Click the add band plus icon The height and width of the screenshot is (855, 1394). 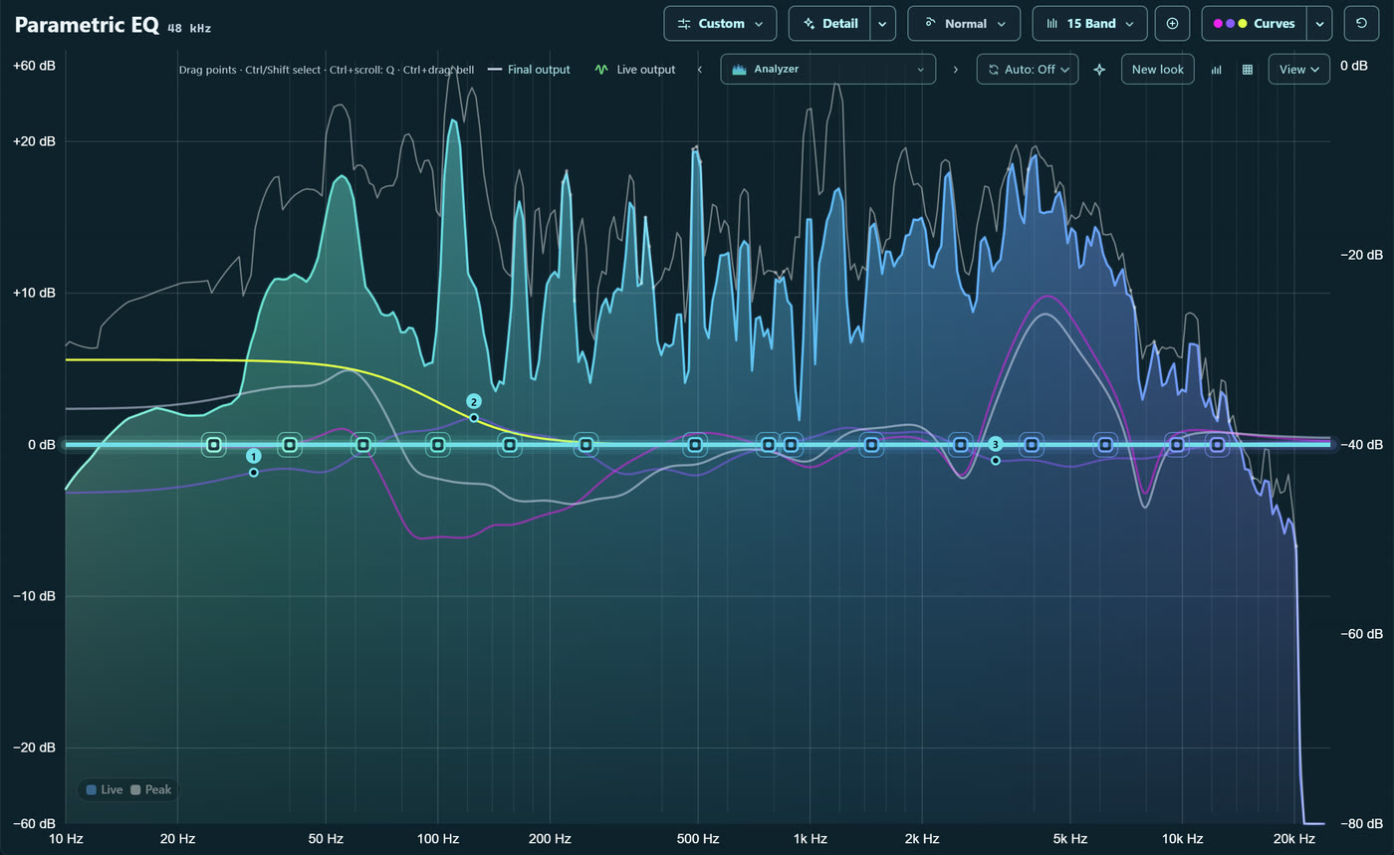[x=1172, y=24]
